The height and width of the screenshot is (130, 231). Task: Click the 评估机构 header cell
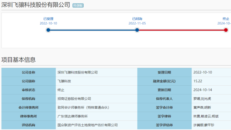pyautogui.click(x=29, y=125)
